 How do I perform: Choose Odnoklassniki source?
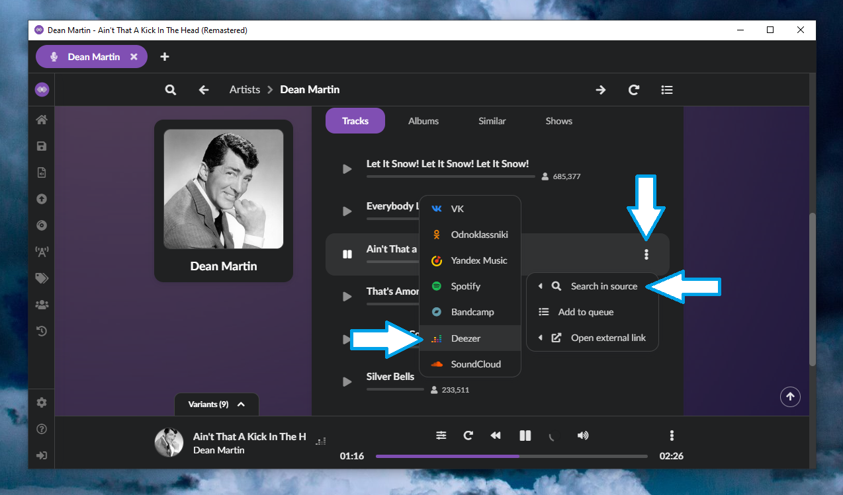(x=470, y=235)
